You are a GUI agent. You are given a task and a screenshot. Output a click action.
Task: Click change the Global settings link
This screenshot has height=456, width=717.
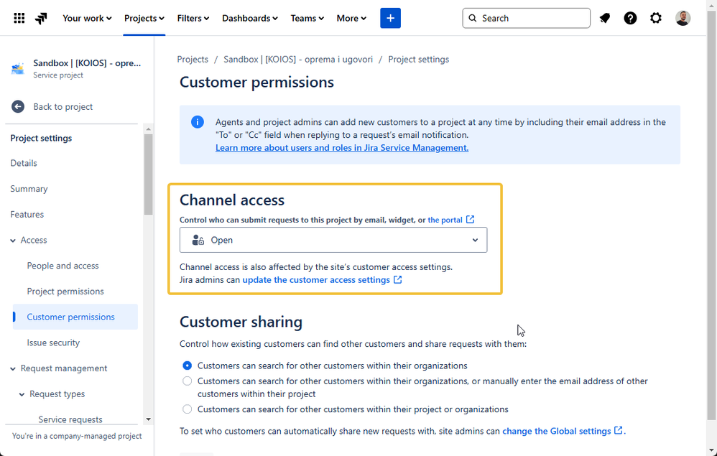pos(557,431)
